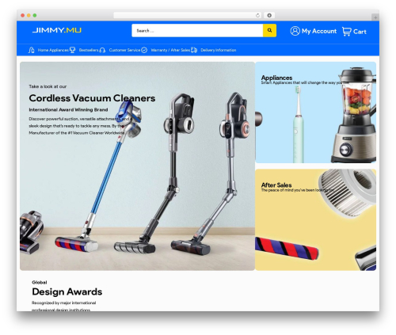This screenshot has height=335, width=396.
Task: Click the shopping cart icon
Action: (x=347, y=32)
